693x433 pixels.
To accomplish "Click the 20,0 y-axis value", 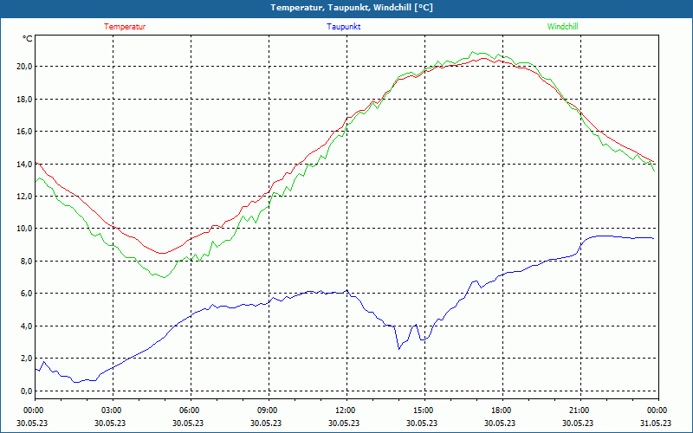I will click(25, 67).
